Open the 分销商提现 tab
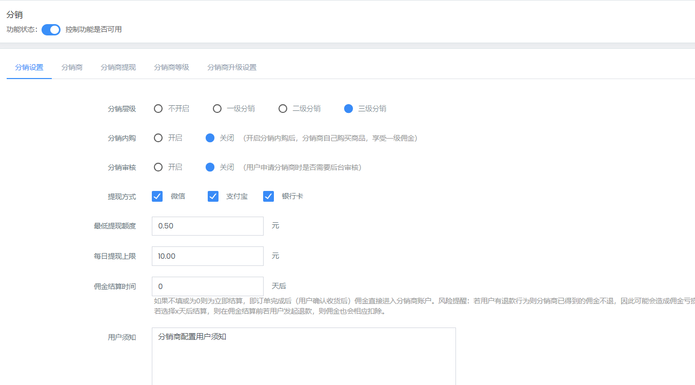 pos(118,67)
